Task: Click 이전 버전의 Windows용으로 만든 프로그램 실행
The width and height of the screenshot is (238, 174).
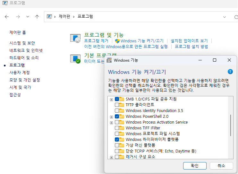Action: 126,47
